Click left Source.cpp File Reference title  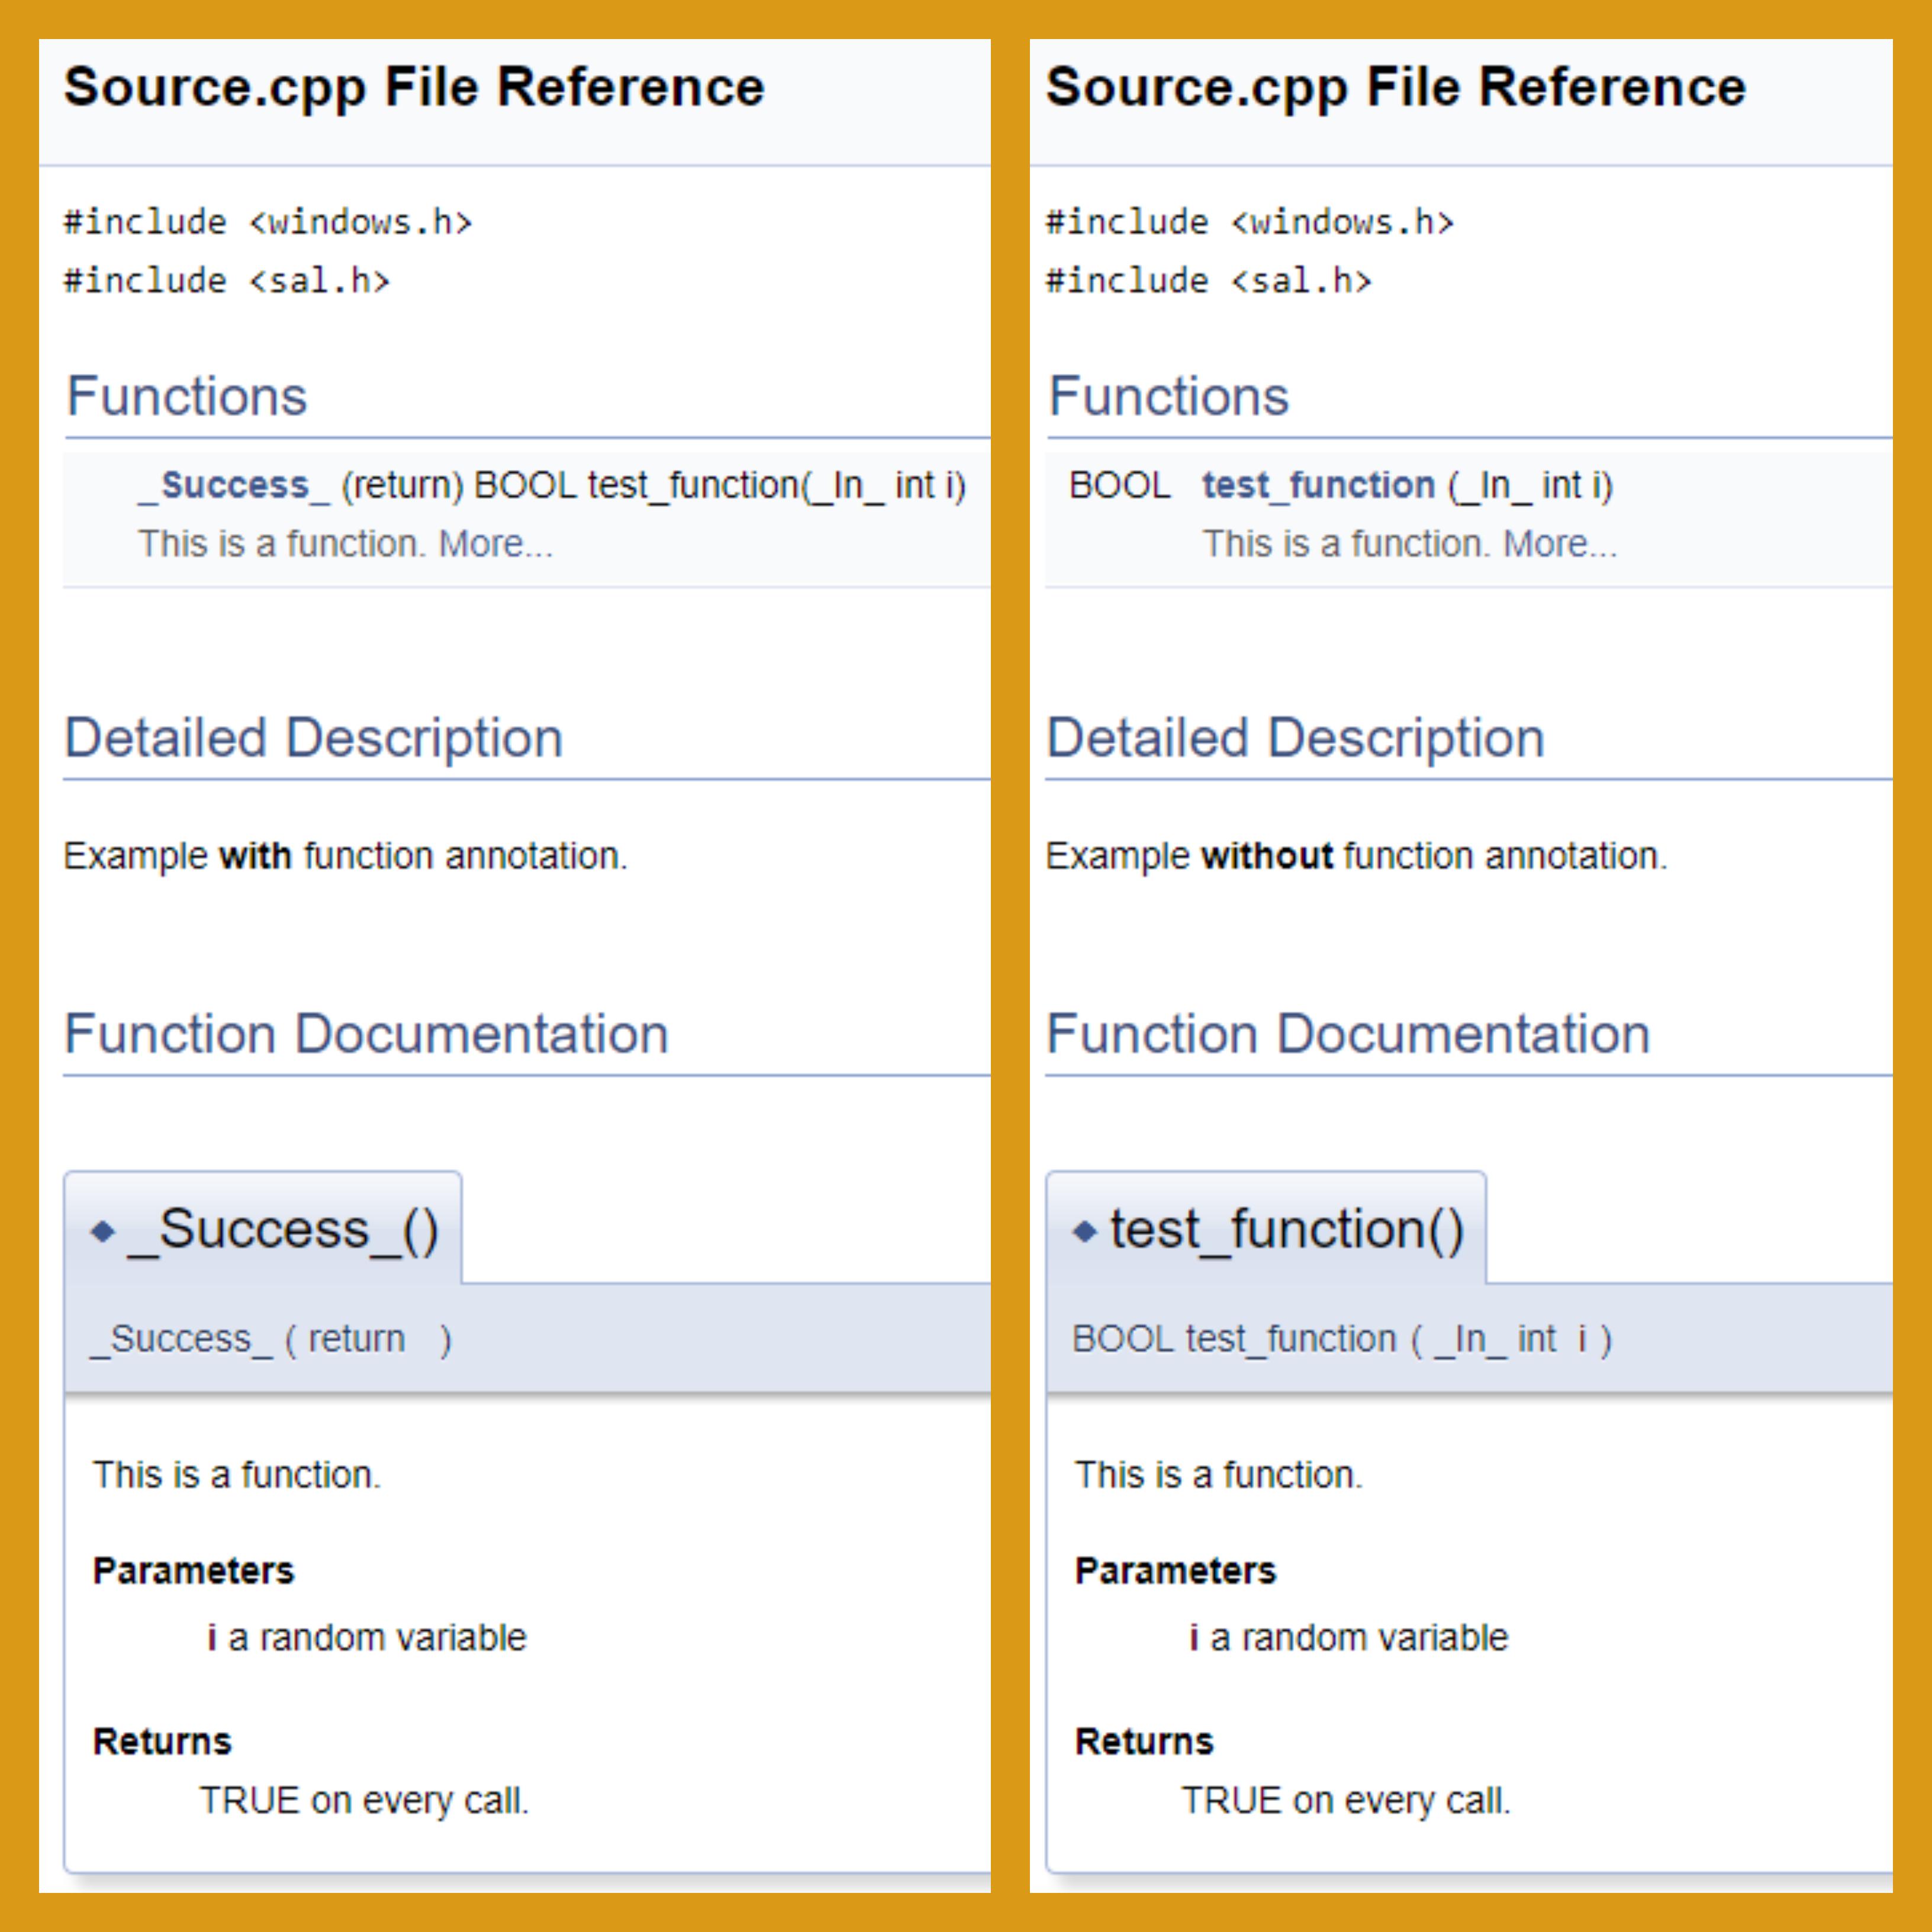(414, 87)
